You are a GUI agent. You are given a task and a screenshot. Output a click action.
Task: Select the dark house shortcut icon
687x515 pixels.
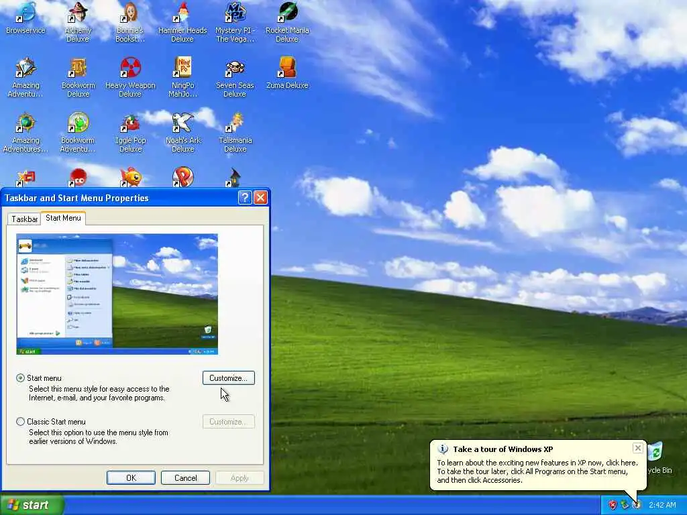[x=235, y=177]
